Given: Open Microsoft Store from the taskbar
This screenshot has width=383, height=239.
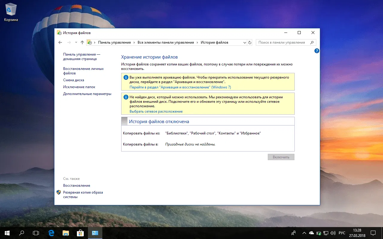Looking at the screenshot, I should click(80, 233).
